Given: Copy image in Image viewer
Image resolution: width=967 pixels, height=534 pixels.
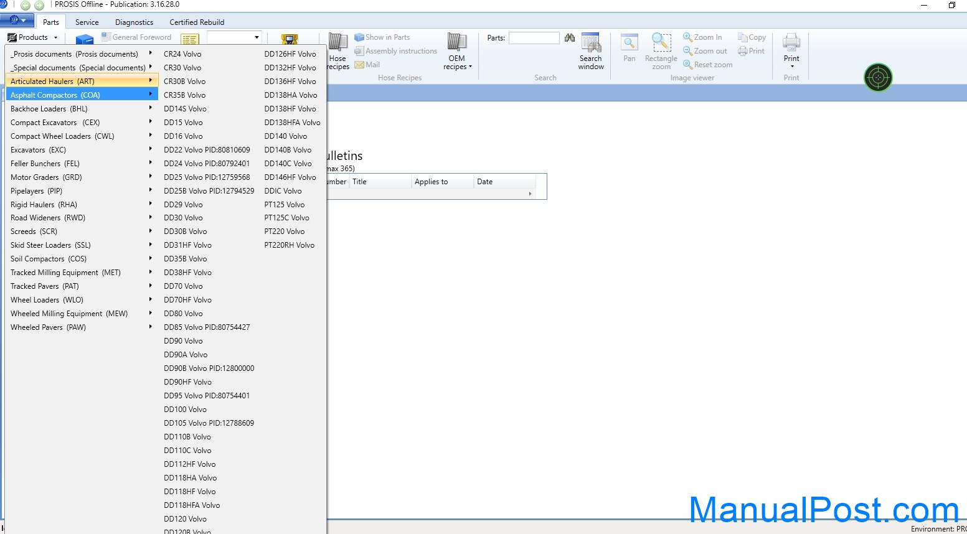Looking at the screenshot, I should [752, 37].
